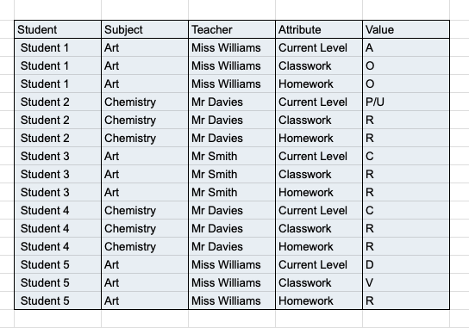This screenshot has width=469, height=328.
Task: Select the Attribute header cell
Action: click(x=319, y=29)
